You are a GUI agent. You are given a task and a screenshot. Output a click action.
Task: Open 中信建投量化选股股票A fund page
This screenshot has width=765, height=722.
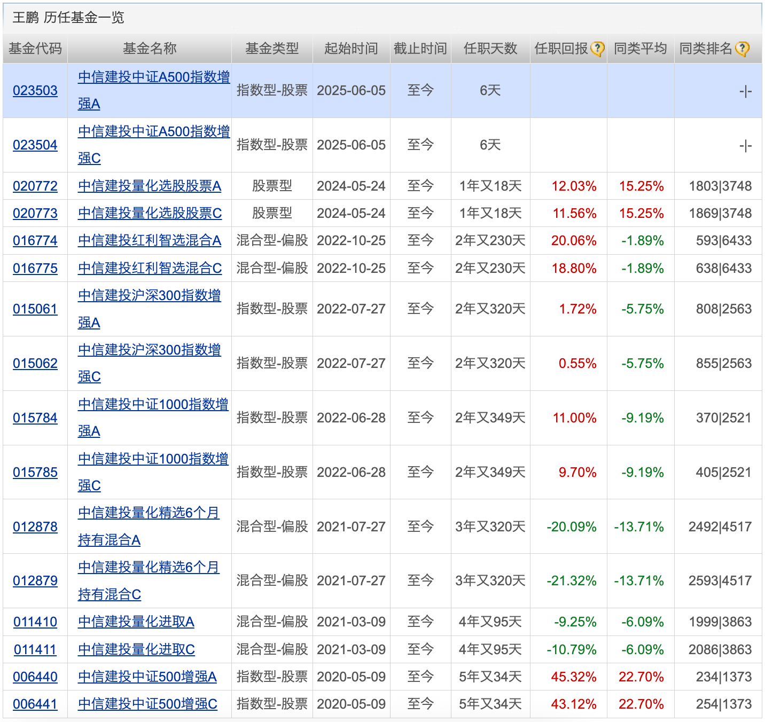pos(150,186)
